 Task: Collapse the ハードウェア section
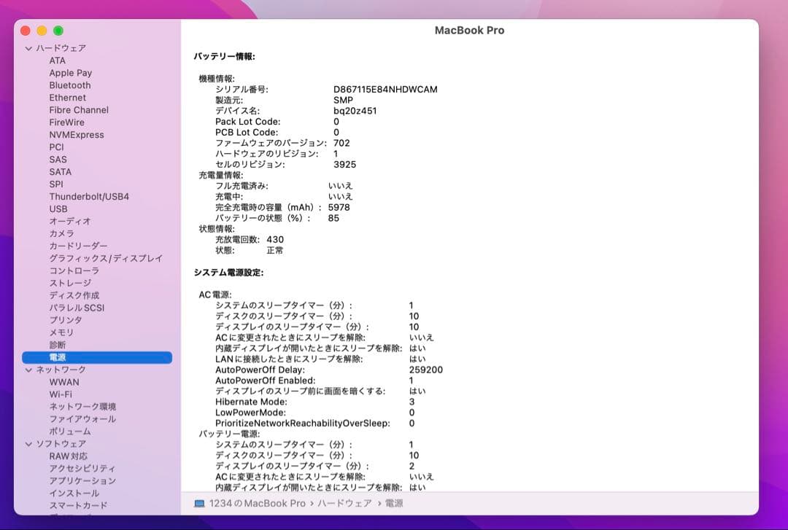coord(28,47)
